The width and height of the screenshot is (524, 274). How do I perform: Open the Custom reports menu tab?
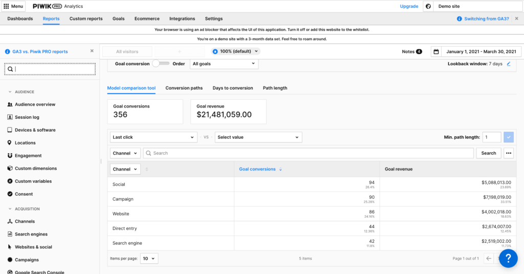point(86,19)
